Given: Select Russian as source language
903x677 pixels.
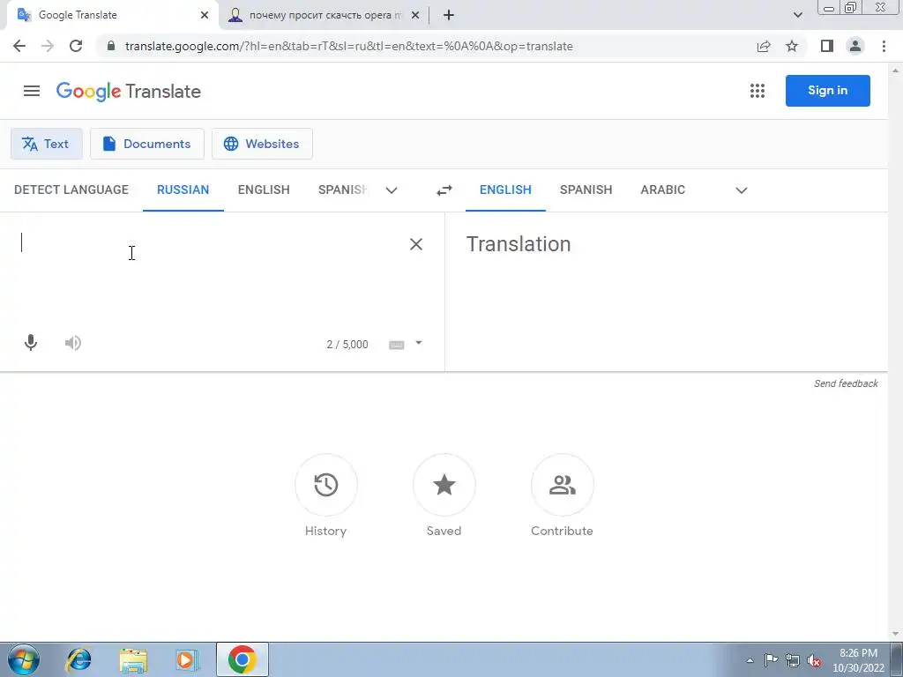Looking at the screenshot, I should pyautogui.click(x=183, y=190).
